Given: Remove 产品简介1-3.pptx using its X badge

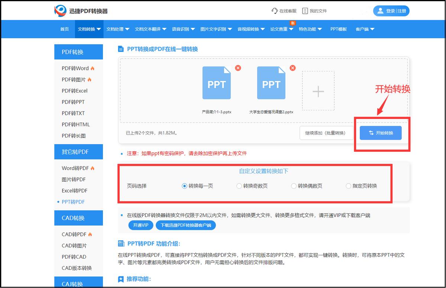Looking at the screenshot, I should (238, 68).
